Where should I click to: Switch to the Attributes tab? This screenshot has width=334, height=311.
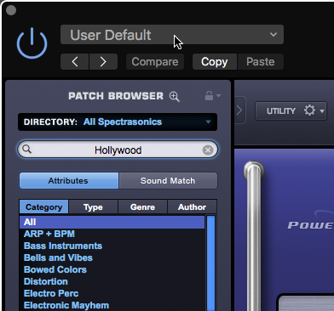point(69,181)
